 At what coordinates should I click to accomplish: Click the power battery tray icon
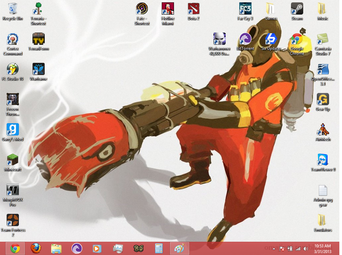point(290,249)
